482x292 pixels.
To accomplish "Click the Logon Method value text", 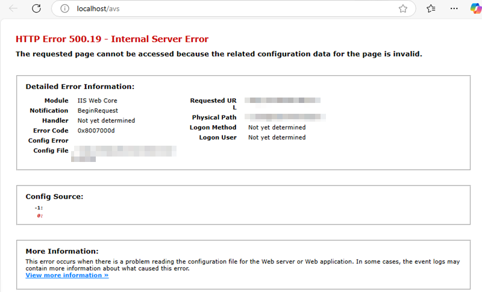I will tap(277, 128).
